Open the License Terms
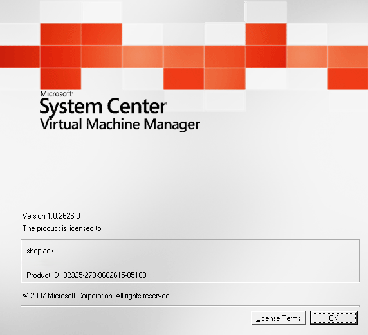This screenshot has height=335, width=368. (x=279, y=318)
